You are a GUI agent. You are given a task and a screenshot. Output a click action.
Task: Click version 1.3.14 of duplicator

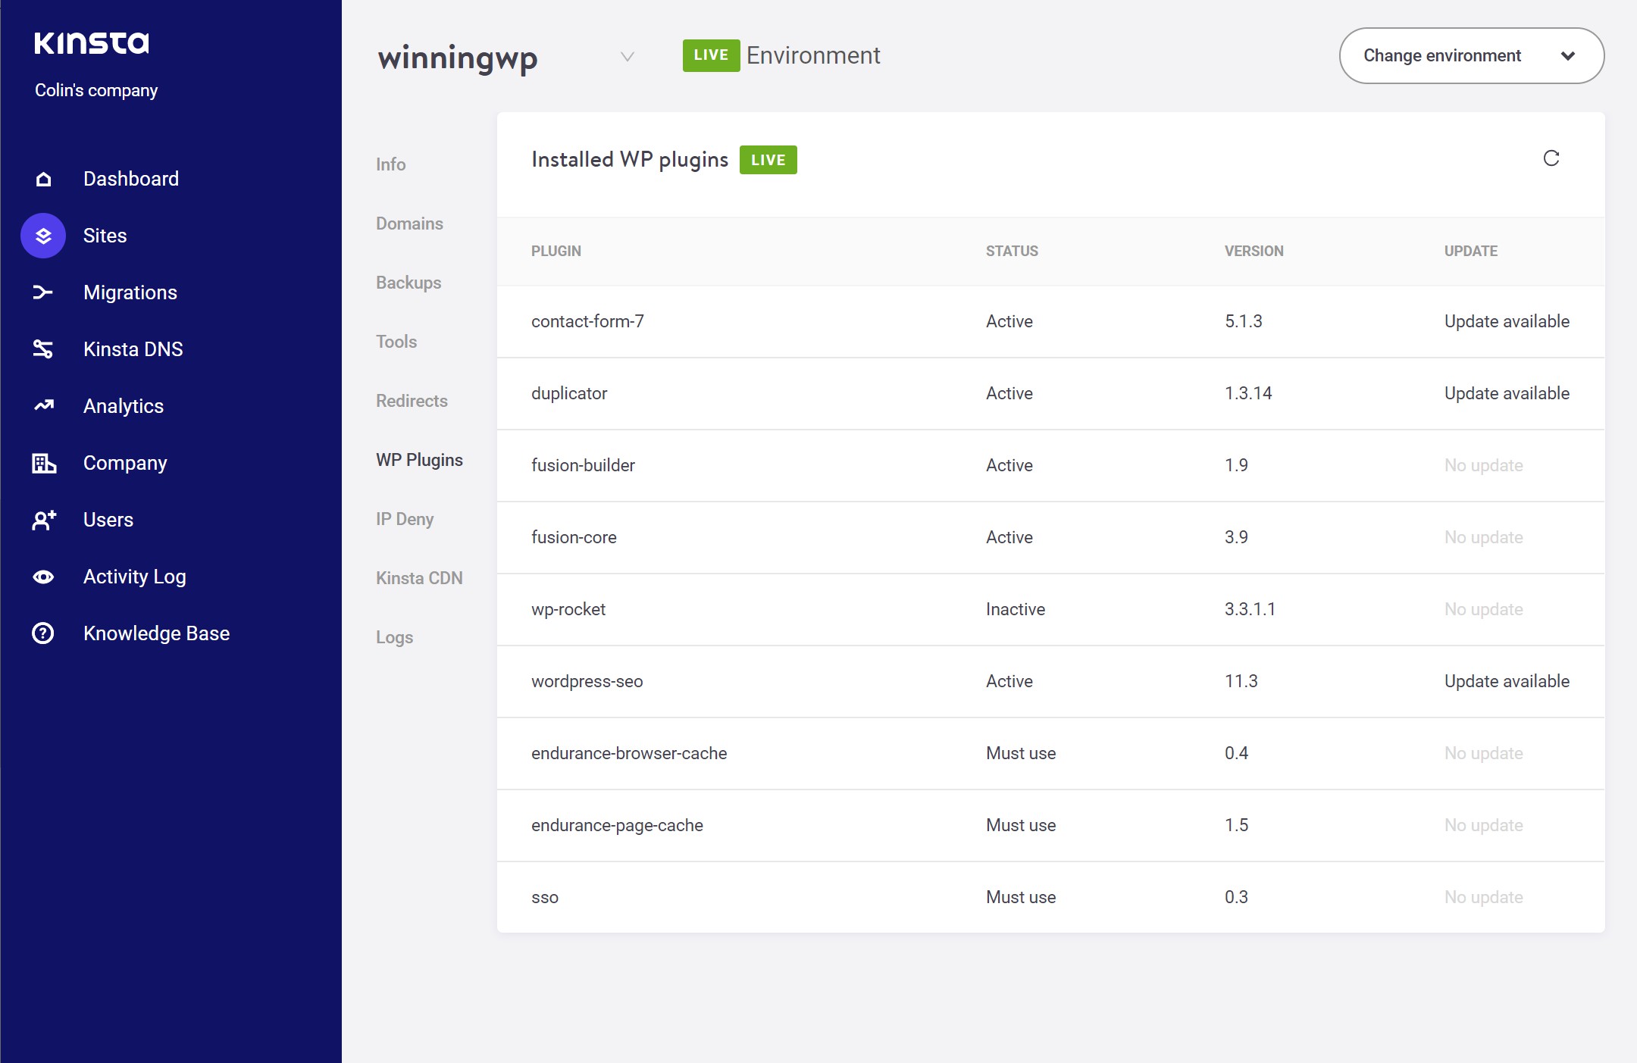point(1248,393)
